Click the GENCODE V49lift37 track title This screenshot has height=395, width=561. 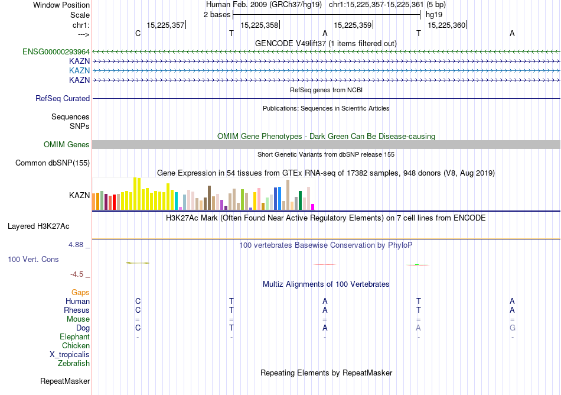(x=326, y=43)
